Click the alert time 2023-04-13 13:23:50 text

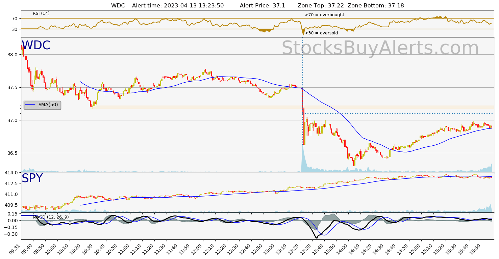point(178,6)
